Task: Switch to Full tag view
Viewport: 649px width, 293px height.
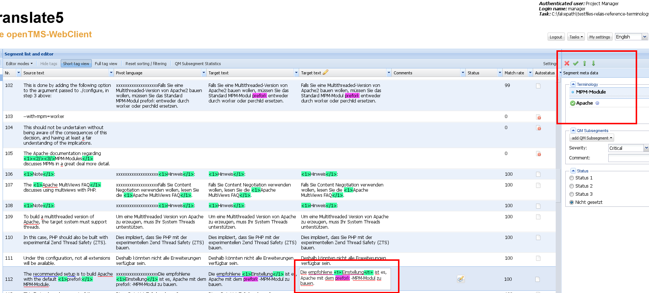Action: click(x=106, y=64)
